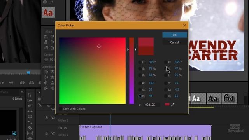Select the HSB Brightness radio button

140,75
